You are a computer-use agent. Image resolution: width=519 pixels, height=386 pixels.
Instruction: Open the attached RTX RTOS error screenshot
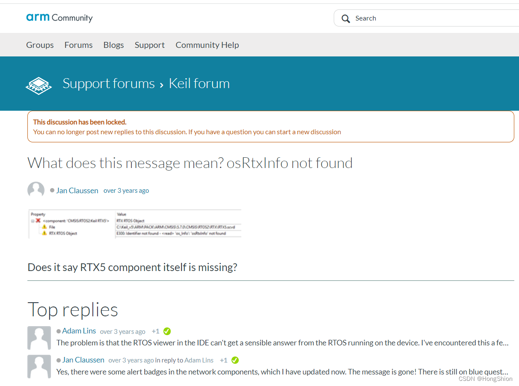click(x=135, y=224)
